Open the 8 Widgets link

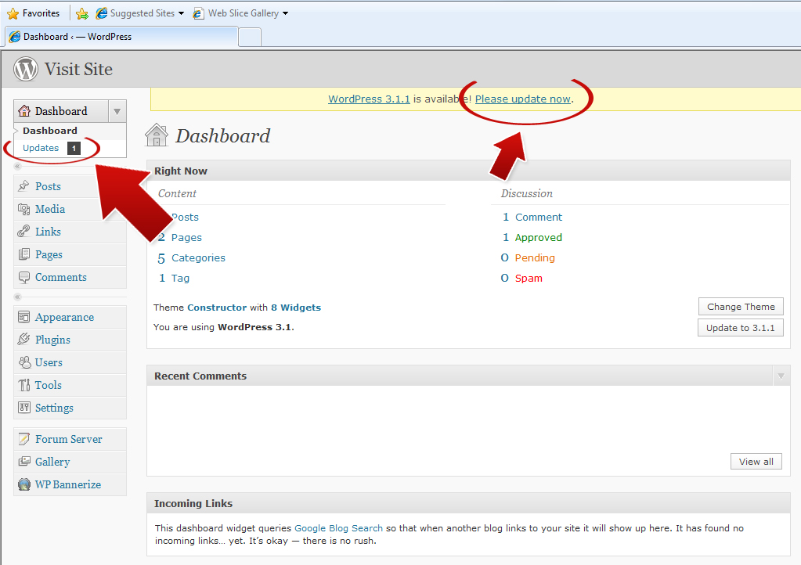coord(296,308)
